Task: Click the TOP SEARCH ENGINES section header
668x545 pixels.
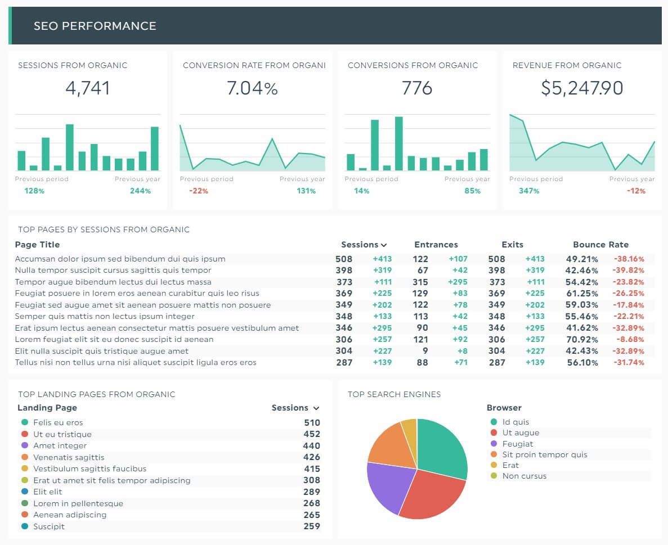Action: coord(393,394)
